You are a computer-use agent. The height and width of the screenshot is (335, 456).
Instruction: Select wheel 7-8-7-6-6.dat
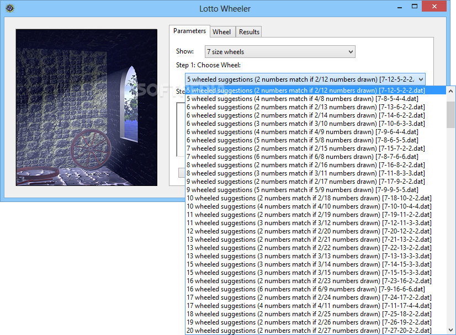click(315, 157)
